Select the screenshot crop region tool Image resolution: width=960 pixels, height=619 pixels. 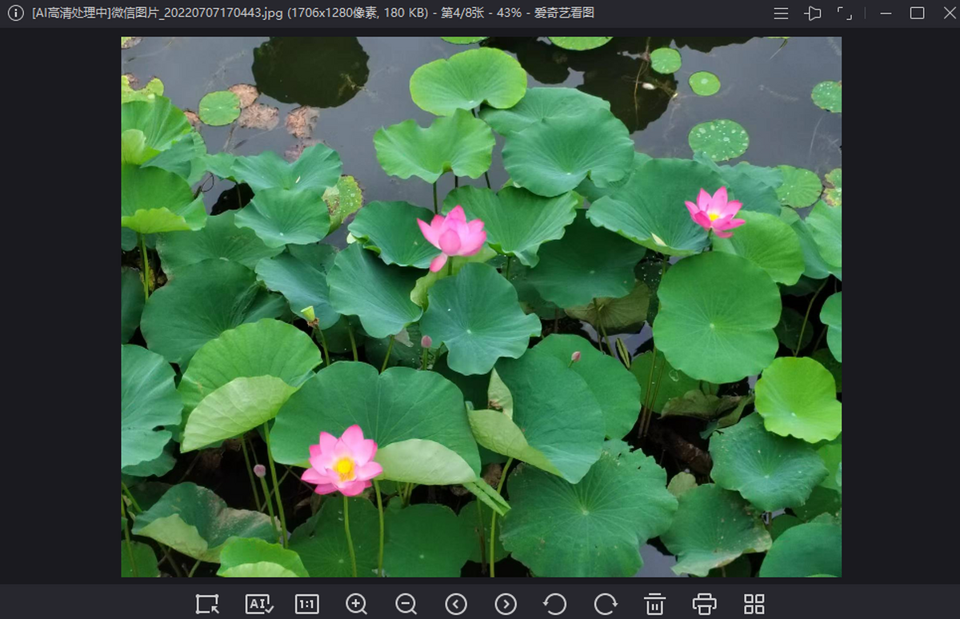pos(207,604)
